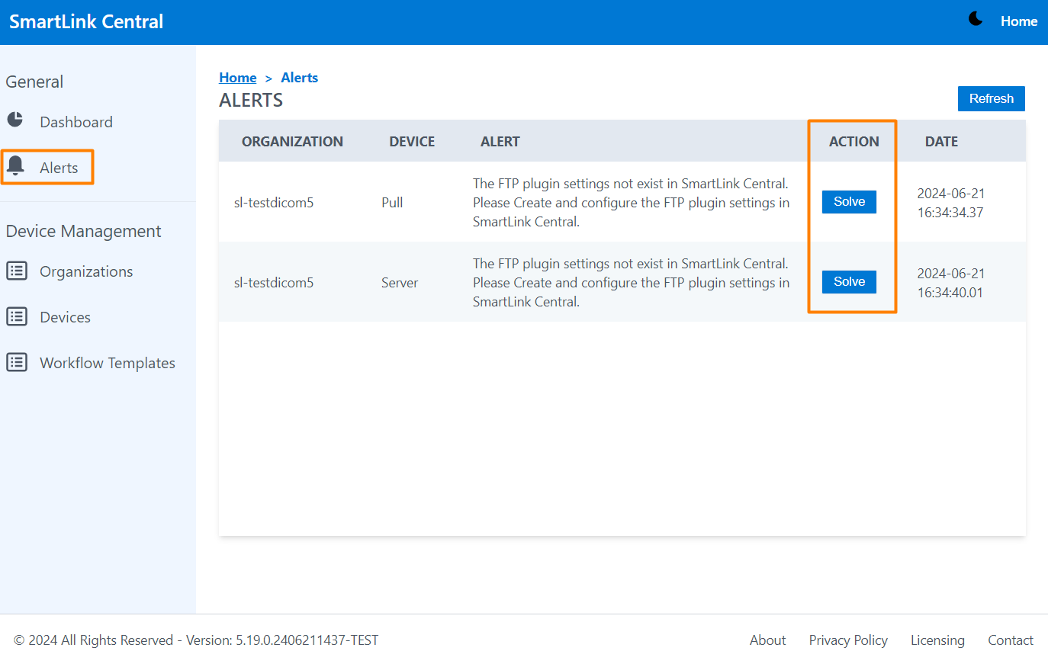Click the Devices list icon
Viewport: 1048px width, 667px height.
tap(17, 316)
